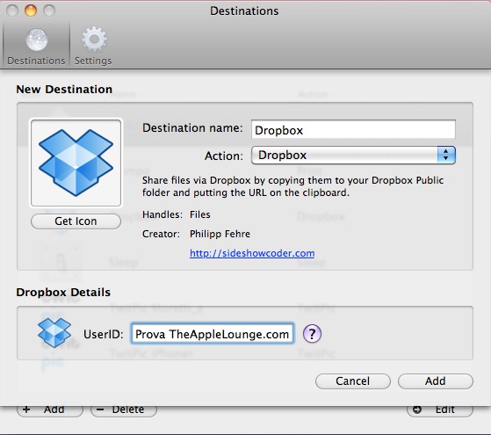
Task: Open the sideshowcoder.com link
Action: [x=252, y=253]
